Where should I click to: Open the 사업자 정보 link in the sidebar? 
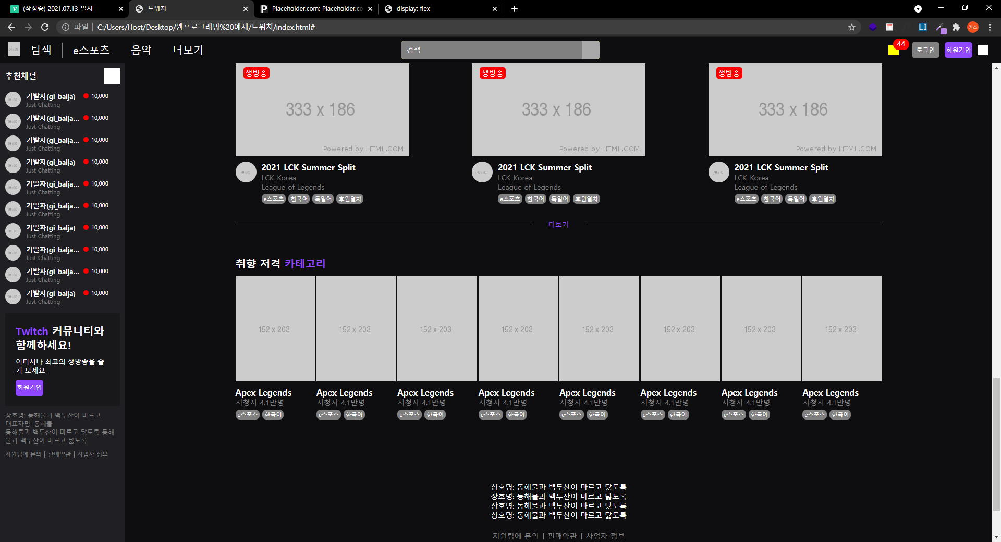[x=92, y=454]
